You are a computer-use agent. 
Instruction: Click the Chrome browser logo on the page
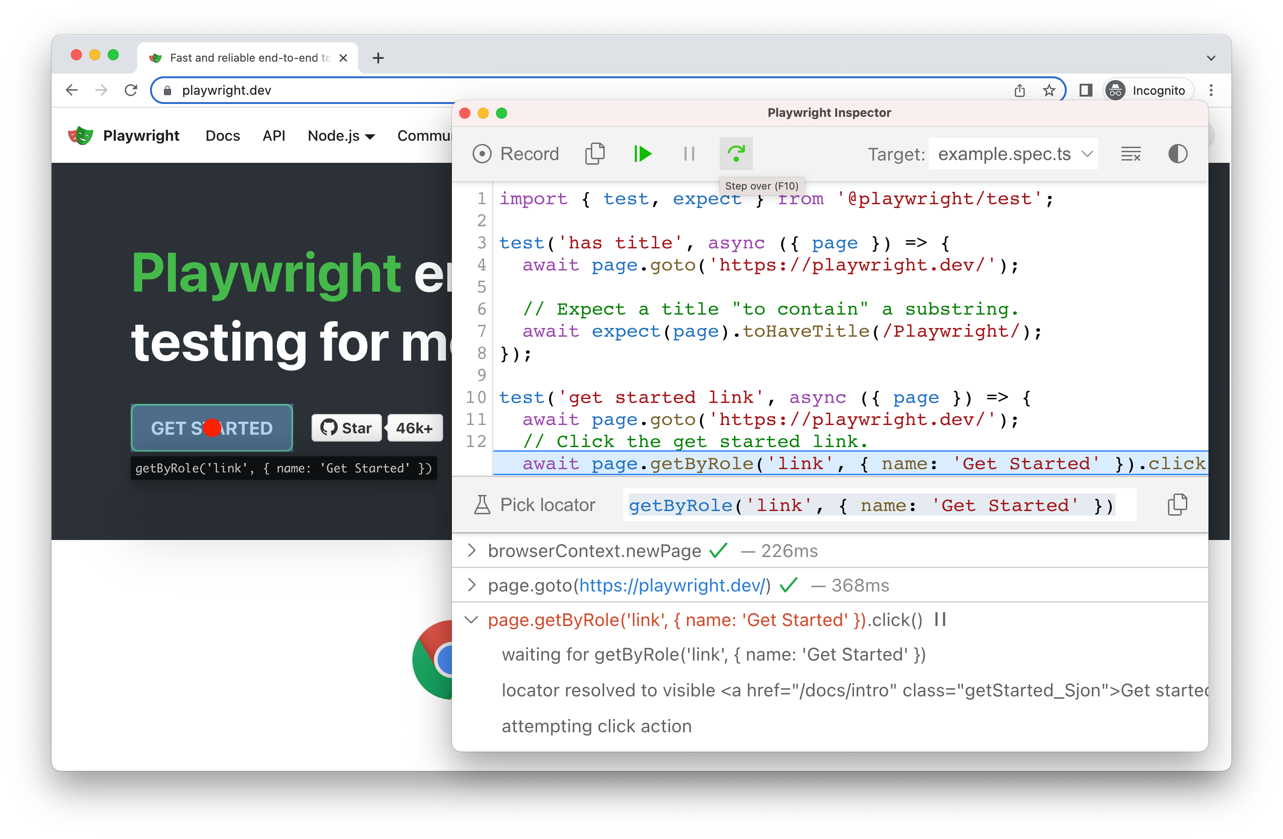(432, 660)
